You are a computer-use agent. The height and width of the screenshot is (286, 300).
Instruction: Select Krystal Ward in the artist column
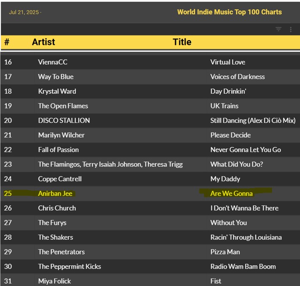coord(57,91)
